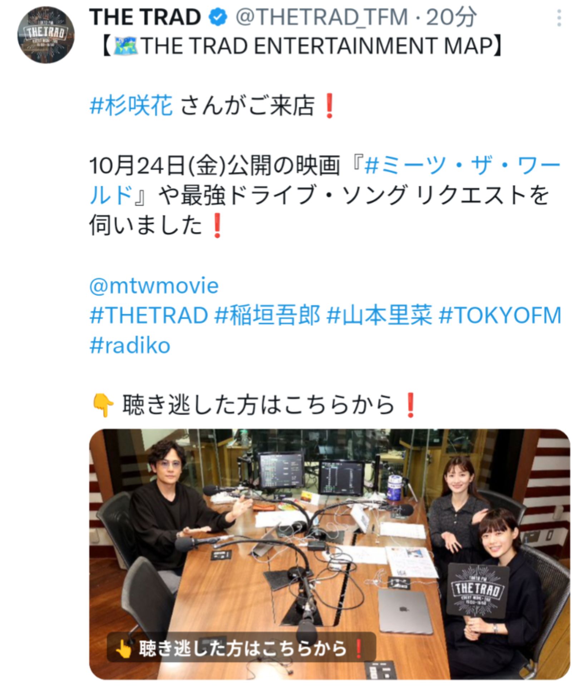
Task: Click the verified badge next to THE TRAD
Action: (218, 18)
